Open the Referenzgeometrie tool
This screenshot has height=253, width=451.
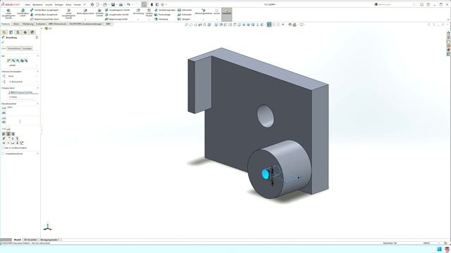point(204,12)
